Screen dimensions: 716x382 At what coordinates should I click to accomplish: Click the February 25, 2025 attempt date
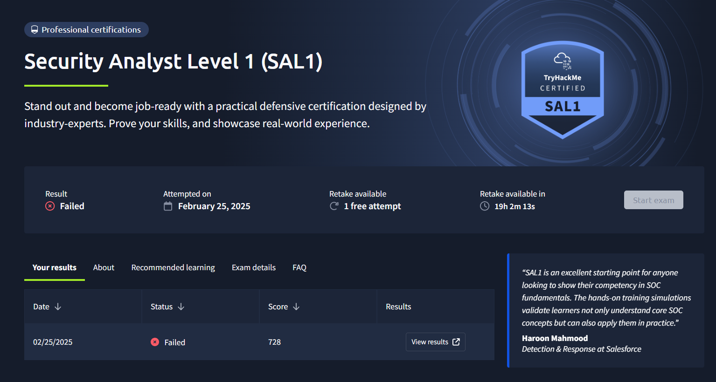tap(214, 206)
